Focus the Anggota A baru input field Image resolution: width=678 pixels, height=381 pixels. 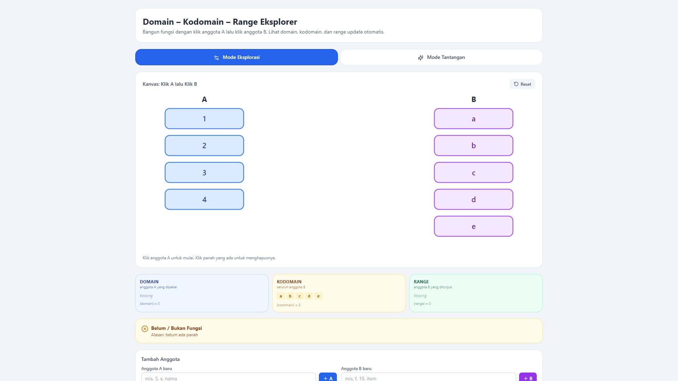point(228,377)
